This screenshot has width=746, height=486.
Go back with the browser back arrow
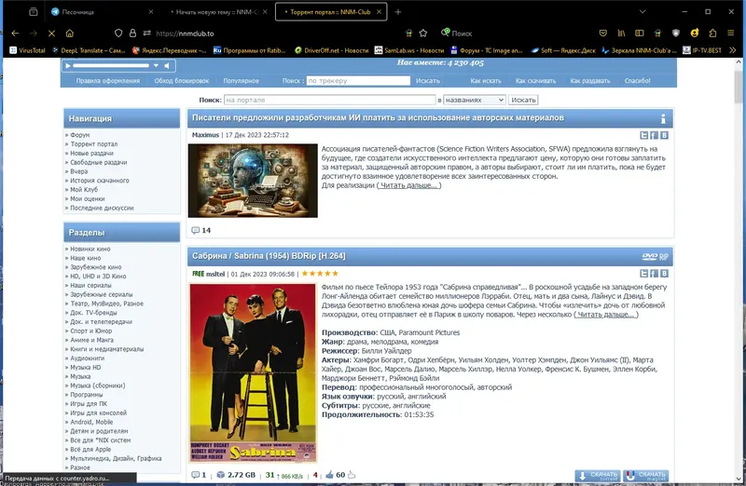click(x=15, y=34)
